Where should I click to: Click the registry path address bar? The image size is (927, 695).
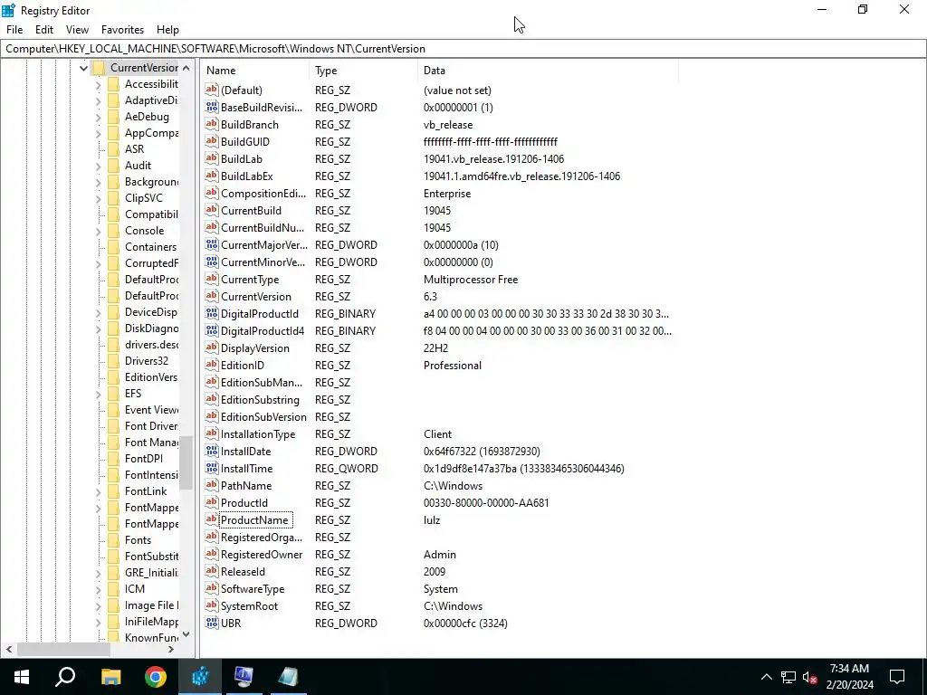(463, 49)
